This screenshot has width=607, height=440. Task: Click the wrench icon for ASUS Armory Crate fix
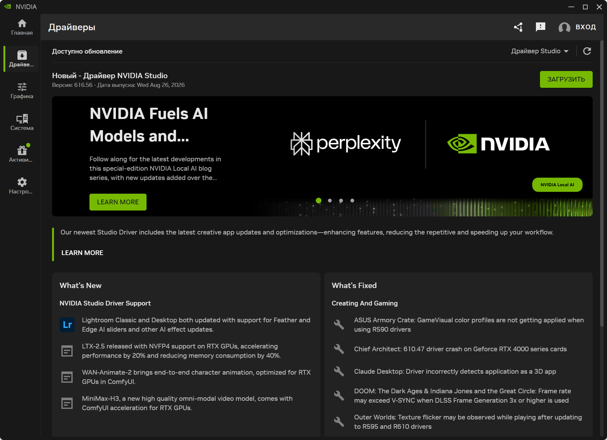coord(339,325)
